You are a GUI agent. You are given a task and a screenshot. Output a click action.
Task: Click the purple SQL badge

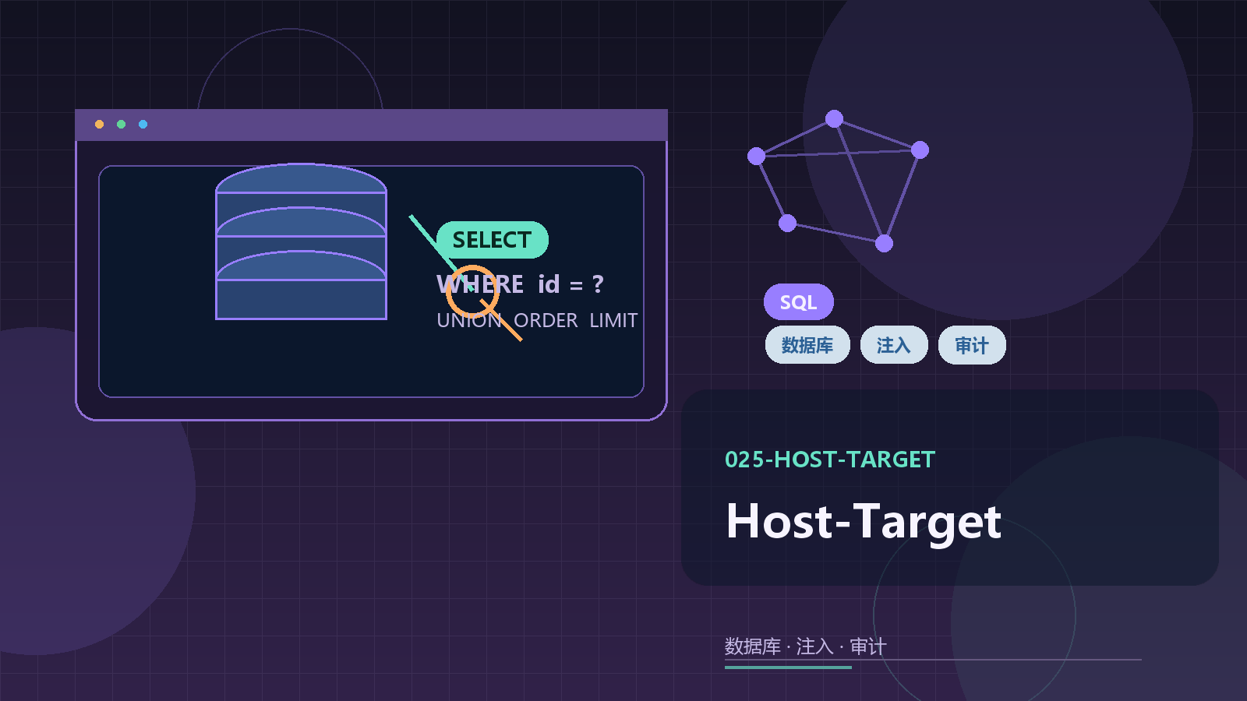tap(798, 302)
